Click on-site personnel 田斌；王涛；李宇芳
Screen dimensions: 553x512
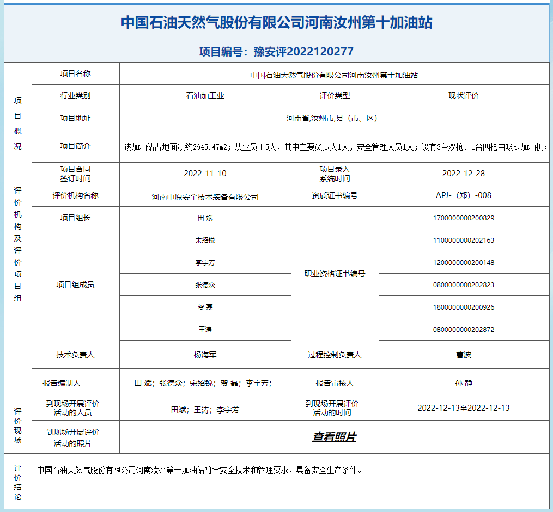coord(205,410)
